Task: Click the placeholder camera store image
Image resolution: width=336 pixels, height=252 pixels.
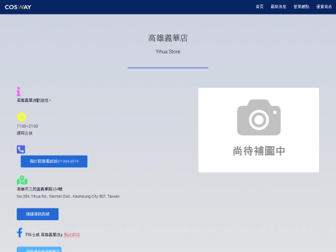Action: click(x=259, y=130)
